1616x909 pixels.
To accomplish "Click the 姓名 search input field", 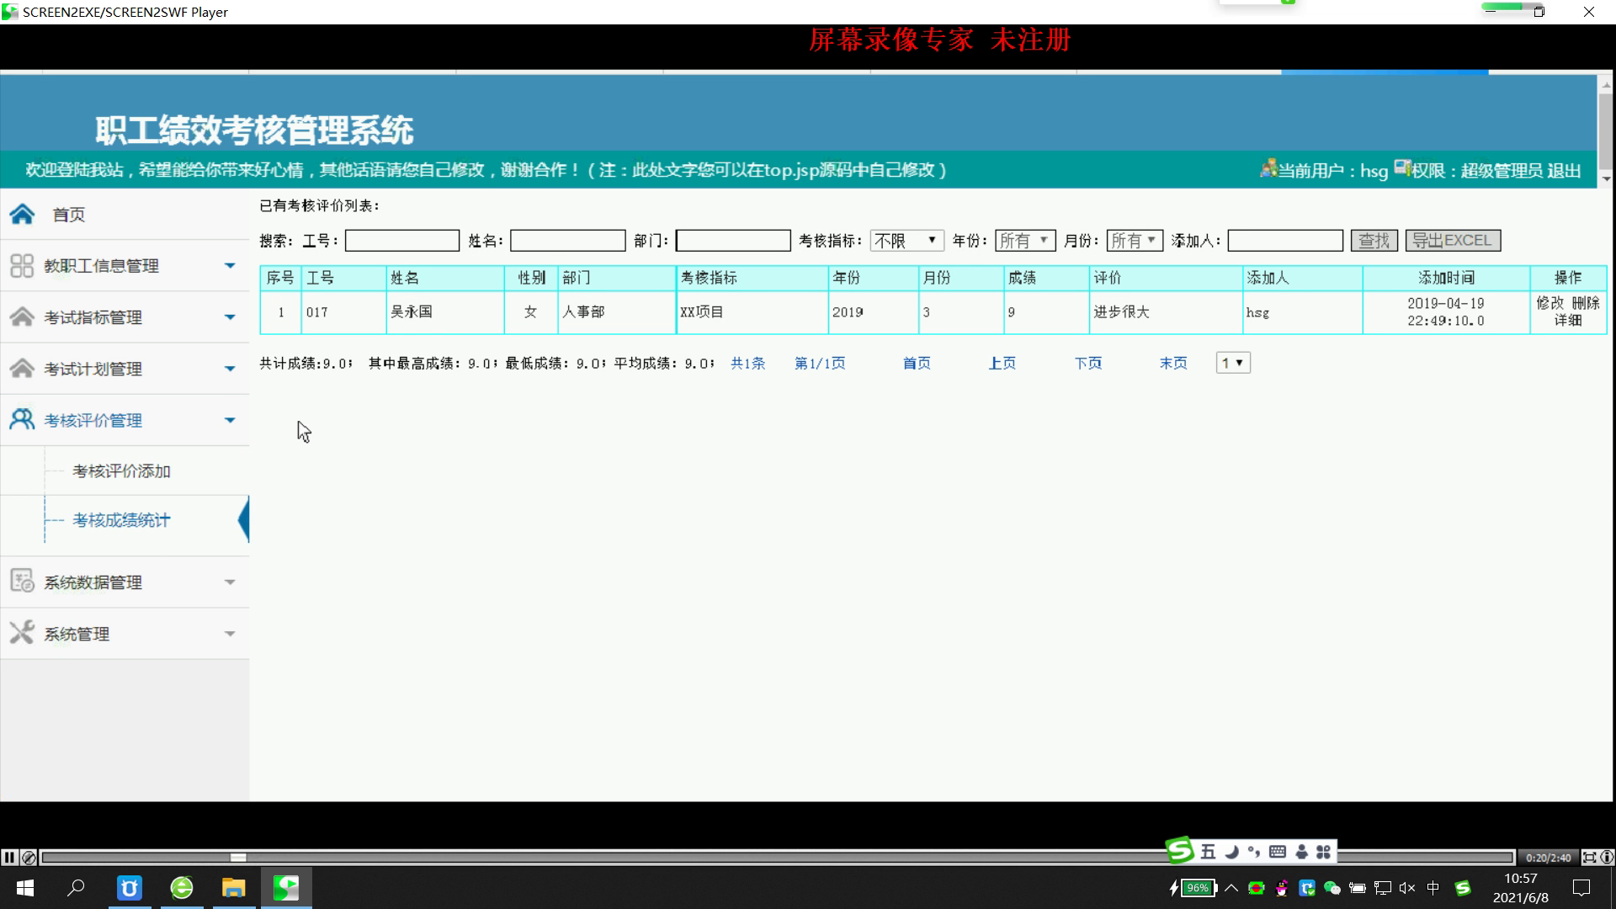I will click(568, 241).
